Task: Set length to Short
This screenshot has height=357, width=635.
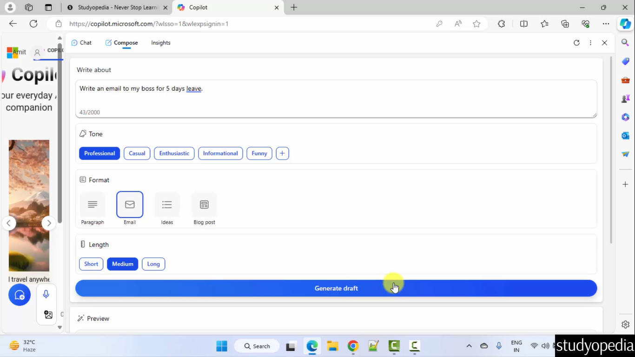Action: click(91, 264)
